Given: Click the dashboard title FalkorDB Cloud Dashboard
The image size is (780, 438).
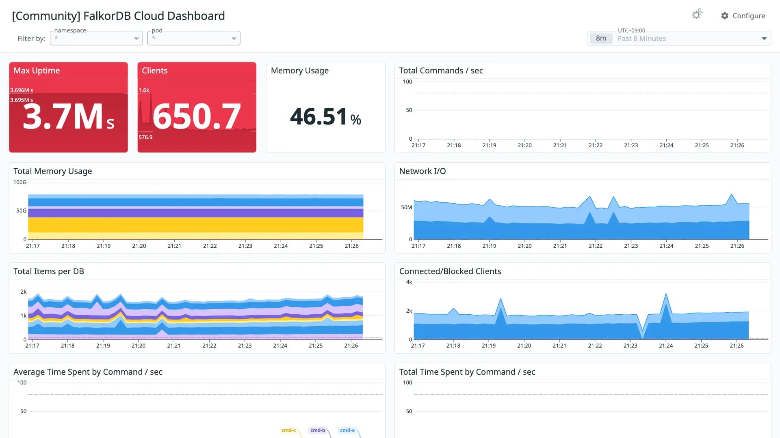Looking at the screenshot, I should tap(118, 16).
